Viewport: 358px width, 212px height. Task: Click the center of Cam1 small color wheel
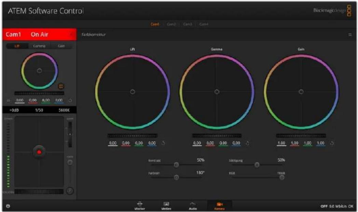pyautogui.click(x=39, y=71)
